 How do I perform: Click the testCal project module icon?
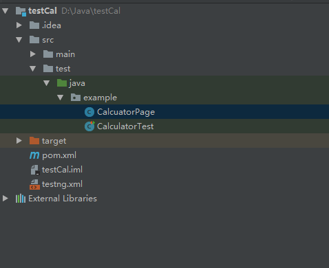point(21,12)
